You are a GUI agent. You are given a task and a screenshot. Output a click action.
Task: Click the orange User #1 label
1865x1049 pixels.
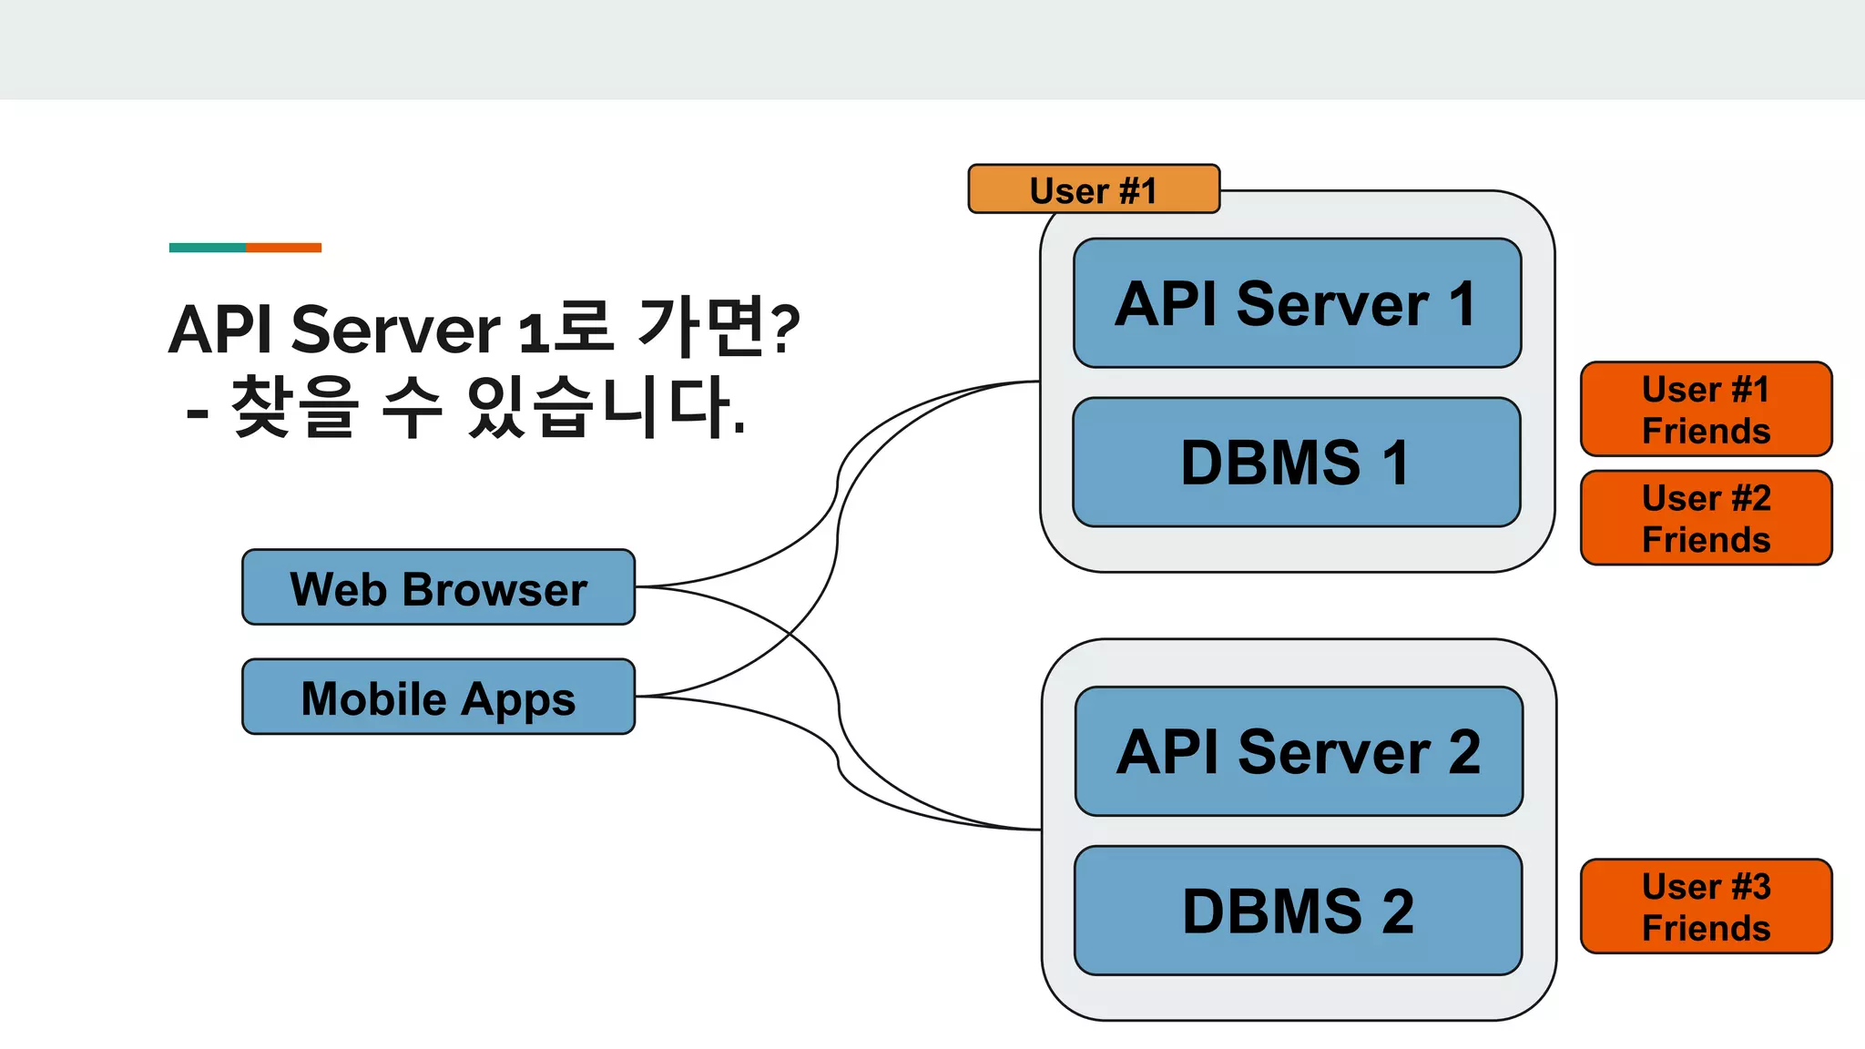(x=1093, y=189)
